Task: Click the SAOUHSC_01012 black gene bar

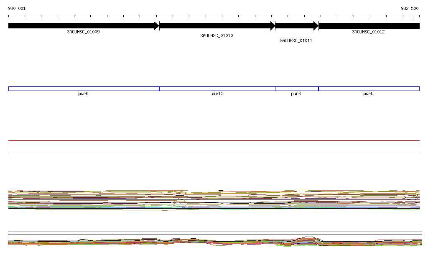Action: click(369, 26)
